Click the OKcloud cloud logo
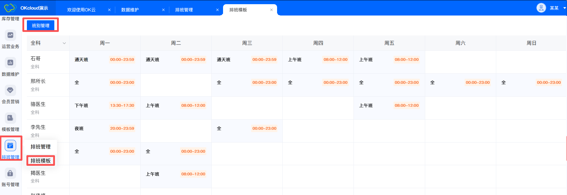Screen dimensions: 567x195 click(x=10, y=8)
